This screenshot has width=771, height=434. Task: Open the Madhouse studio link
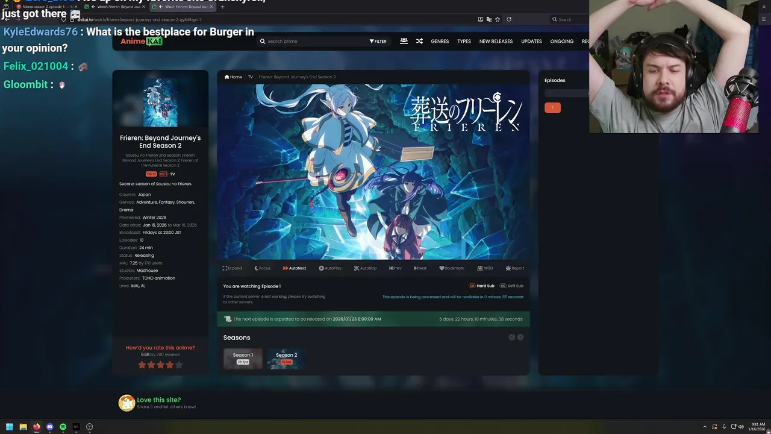click(147, 271)
